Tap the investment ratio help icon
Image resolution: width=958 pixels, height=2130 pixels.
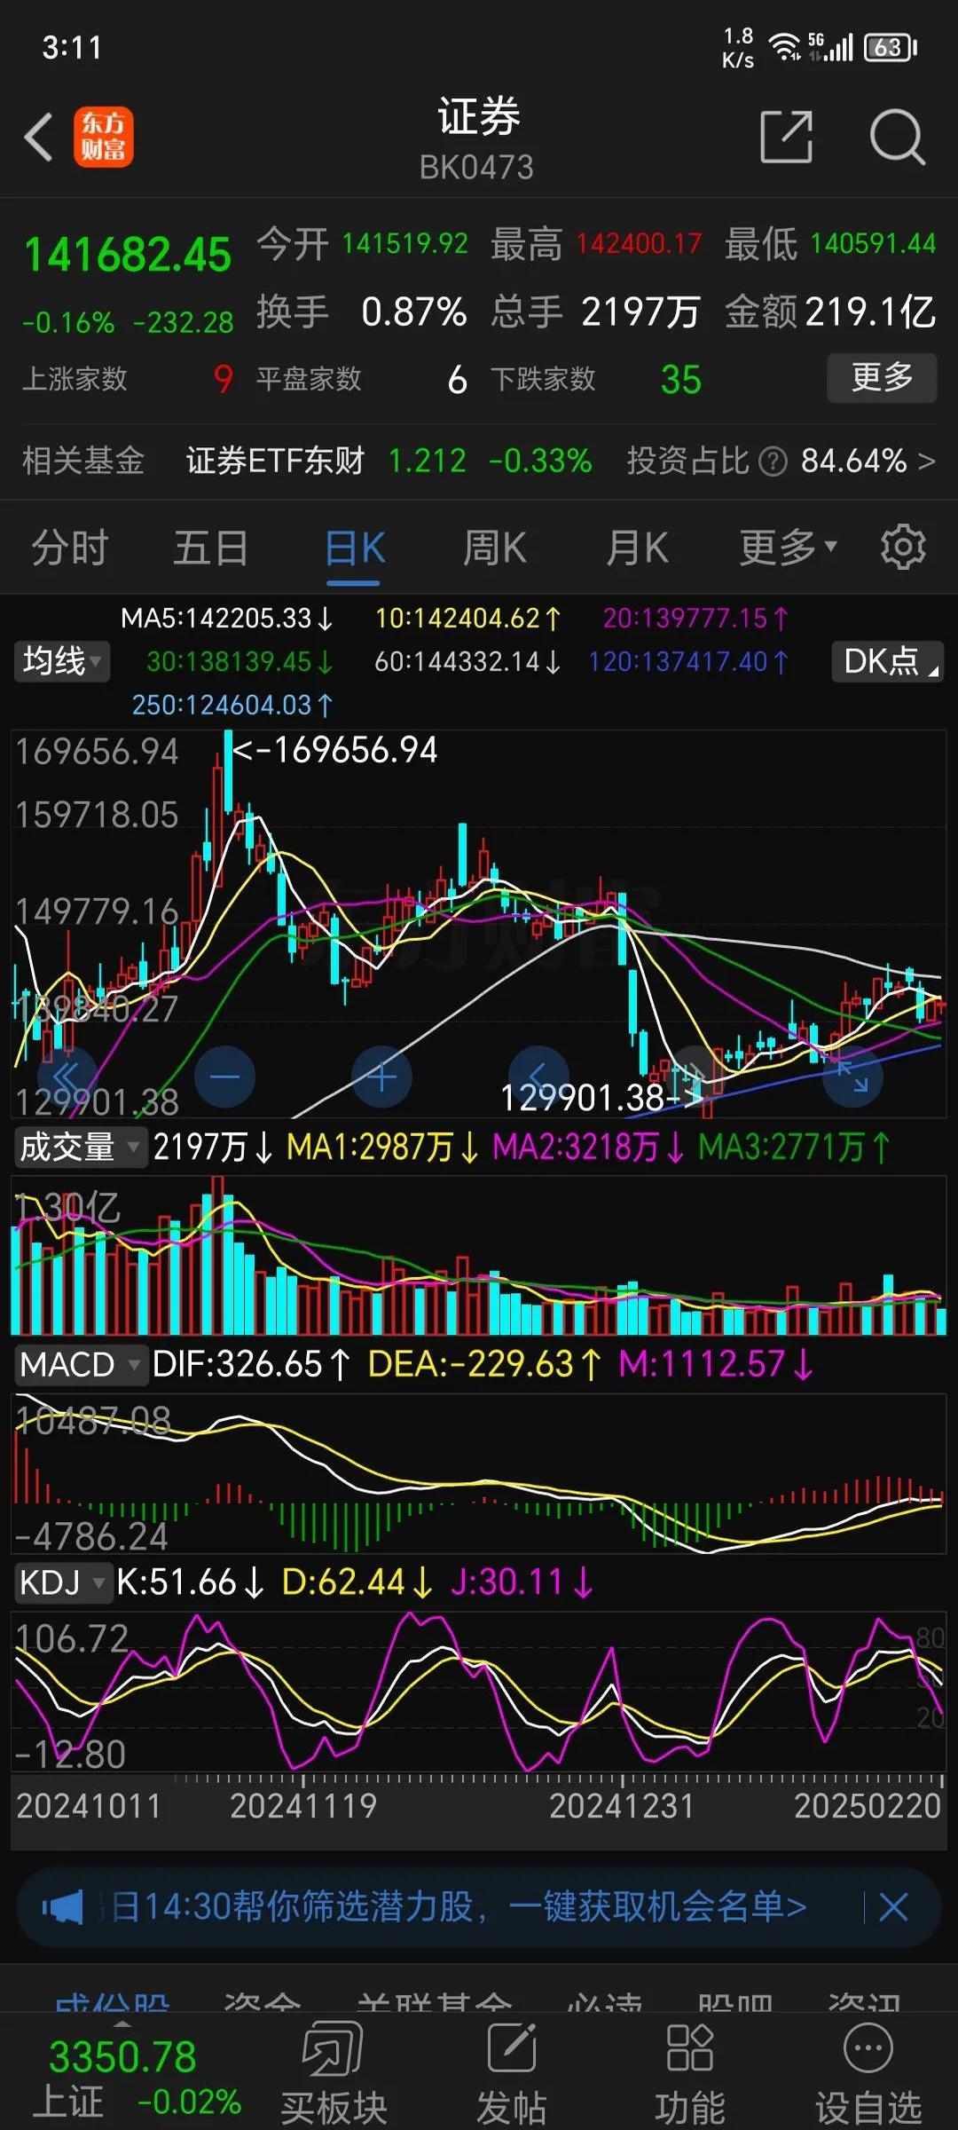773,461
